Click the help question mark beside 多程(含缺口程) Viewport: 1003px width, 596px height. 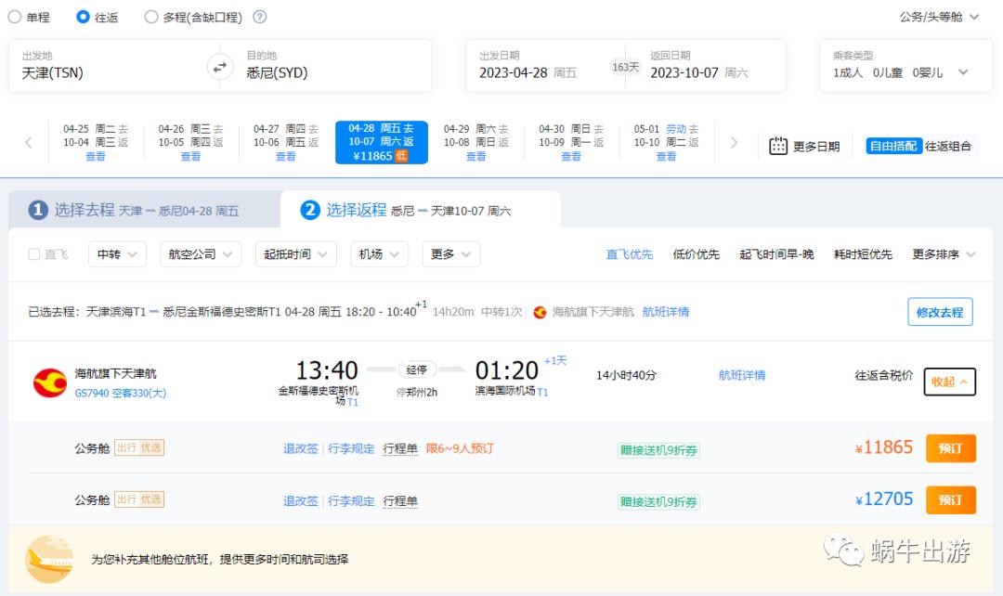pyautogui.click(x=257, y=16)
